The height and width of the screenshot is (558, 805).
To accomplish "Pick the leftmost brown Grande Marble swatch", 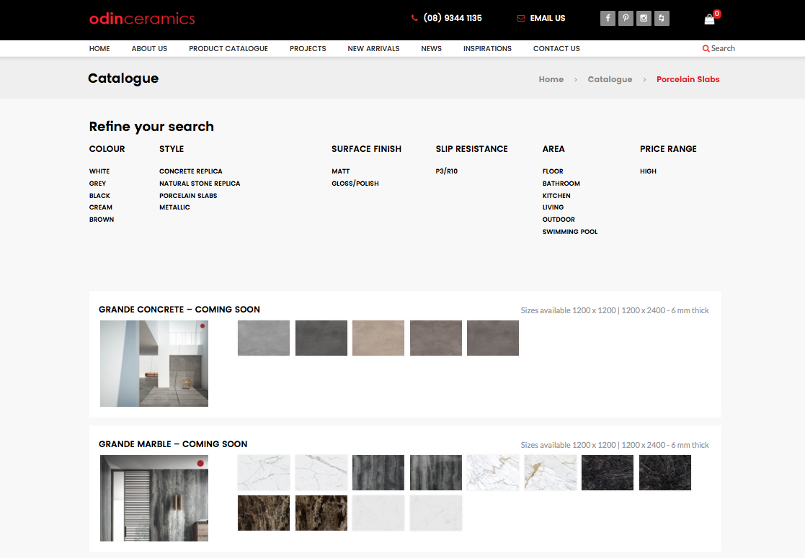I will (263, 513).
